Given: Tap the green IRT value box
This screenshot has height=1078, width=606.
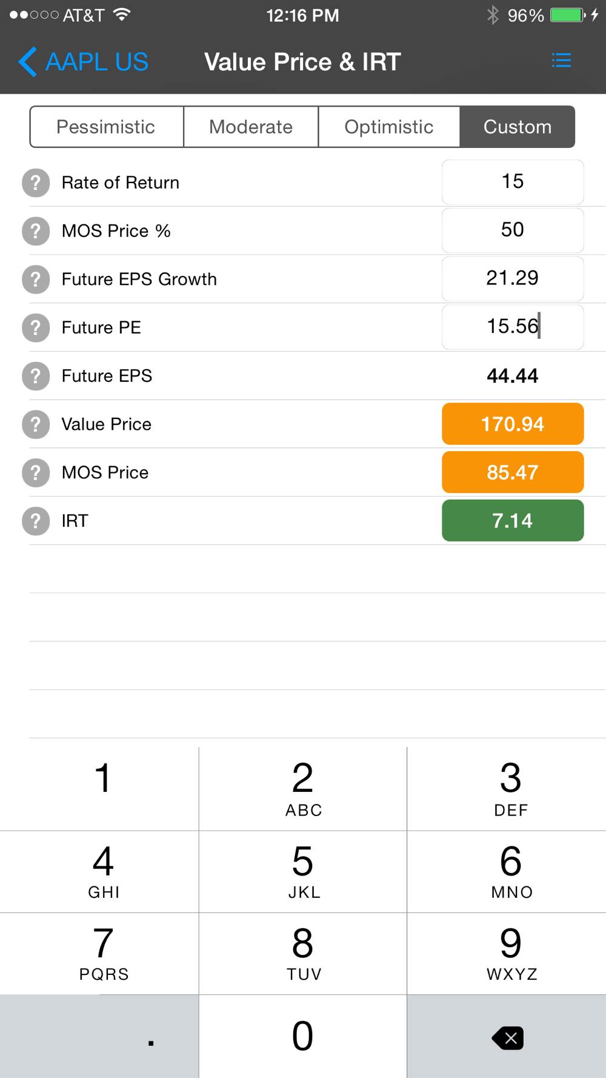Looking at the screenshot, I should pyautogui.click(x=513, y=521).
